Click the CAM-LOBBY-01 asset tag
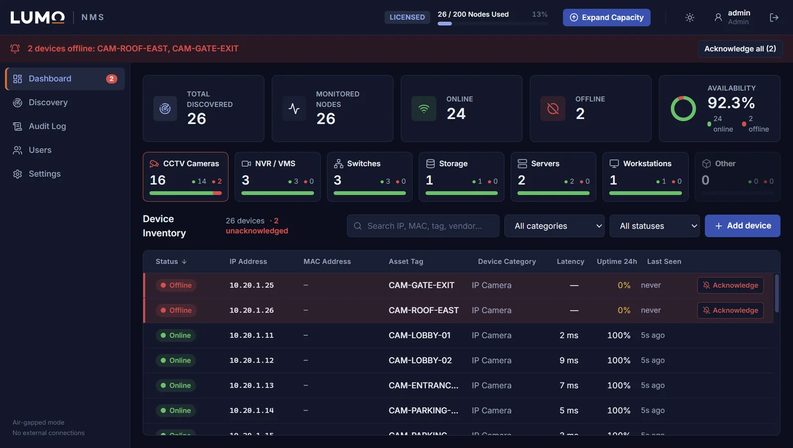Image resolution: width=793 pixels, height=448 pixels. (x=420, y=336)
